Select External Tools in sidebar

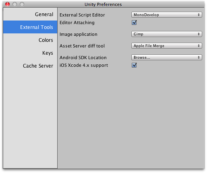(x=30, y=27)
